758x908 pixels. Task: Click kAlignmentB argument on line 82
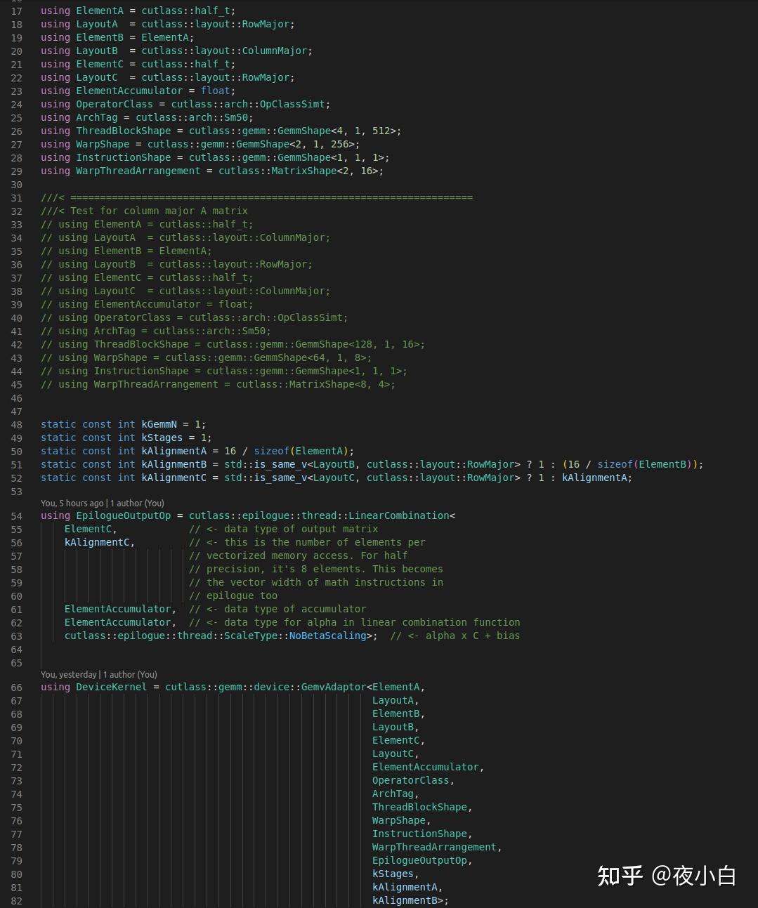405,900
